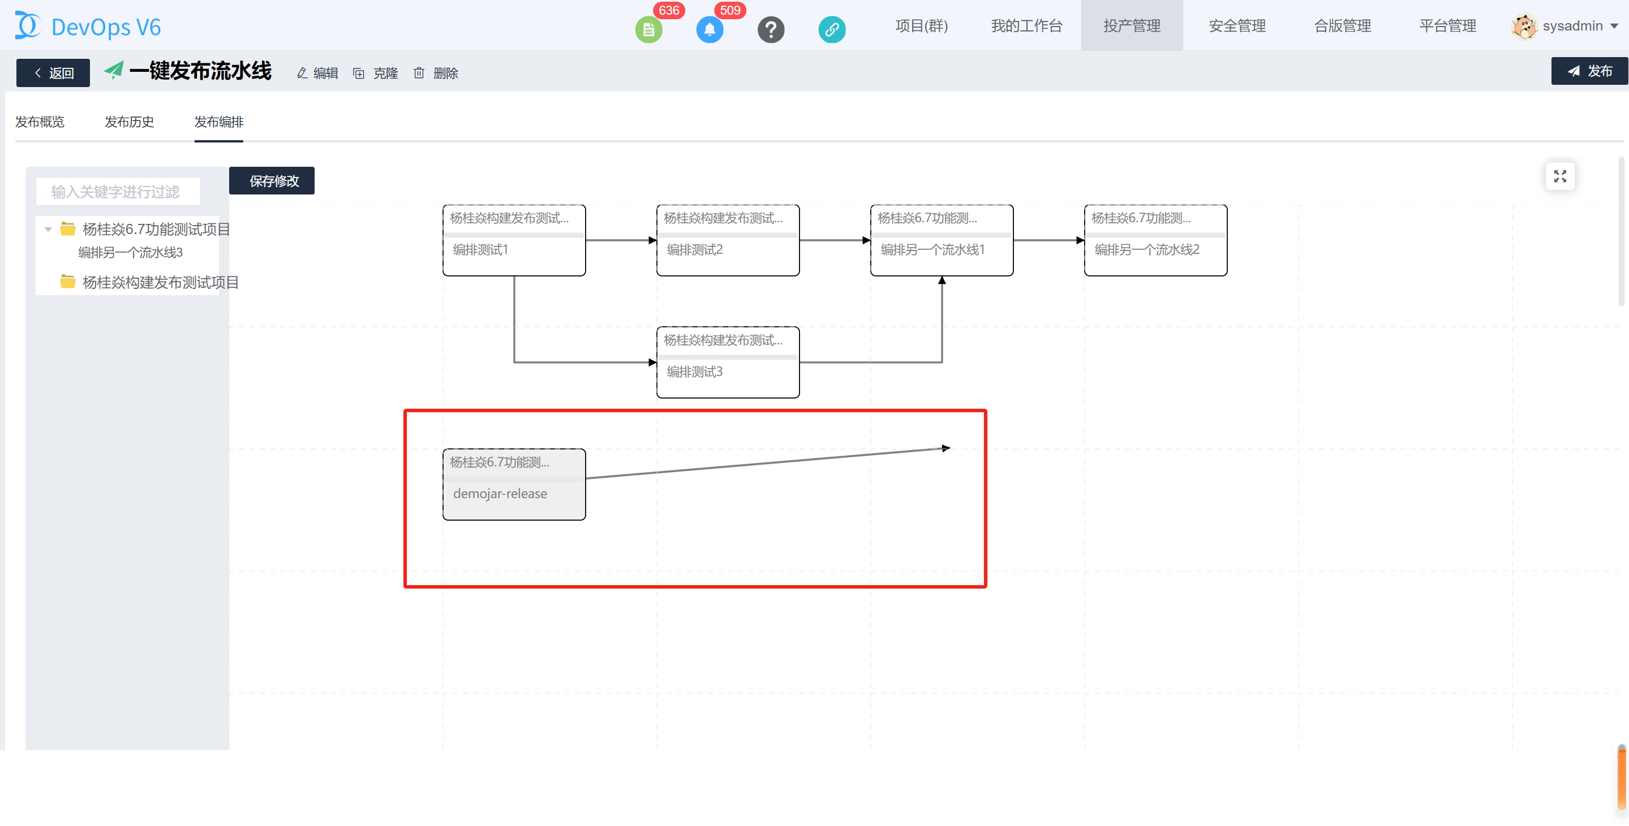Open the sysadmin user dropdown arrow
Image resolution: width=1629 pixels, height=826 pixels.
pyautogui.click(x=1614, y=27)
